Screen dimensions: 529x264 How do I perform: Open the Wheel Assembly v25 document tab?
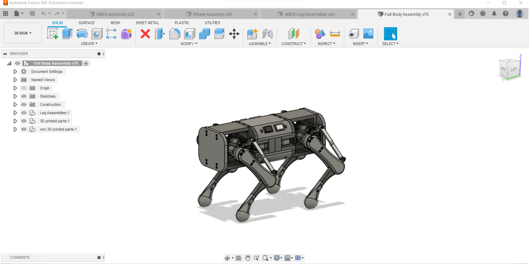click(x=212, y=14)
